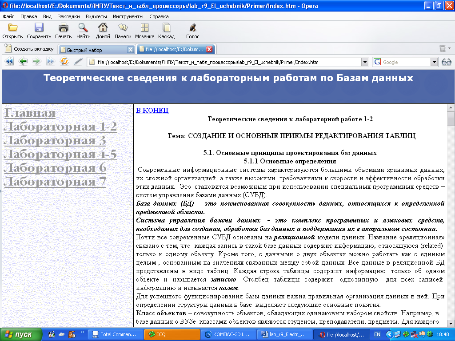Click the Opera icon in title bar

point(5,6)
